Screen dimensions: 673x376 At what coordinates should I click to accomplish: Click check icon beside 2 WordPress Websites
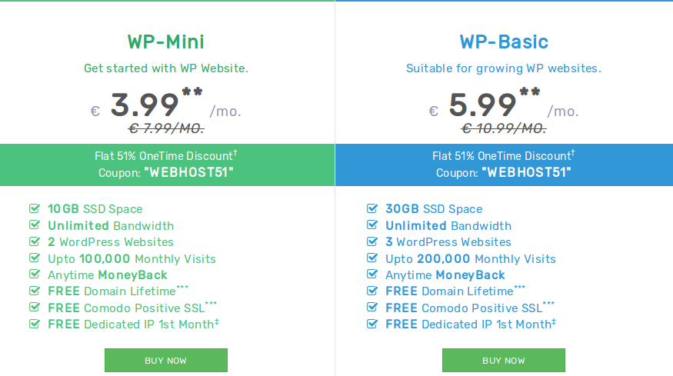[35, 241]
